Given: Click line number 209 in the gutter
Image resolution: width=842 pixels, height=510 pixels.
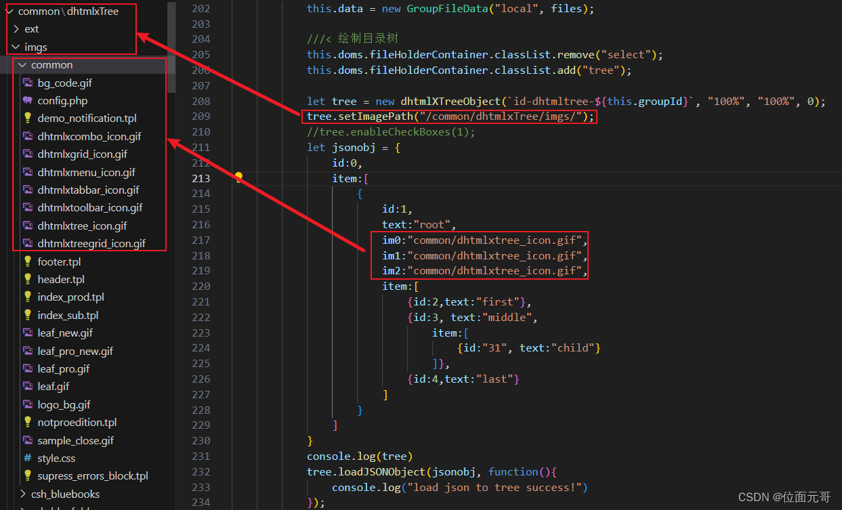Looking at the screenshot, I should click(x=201, y=116).
